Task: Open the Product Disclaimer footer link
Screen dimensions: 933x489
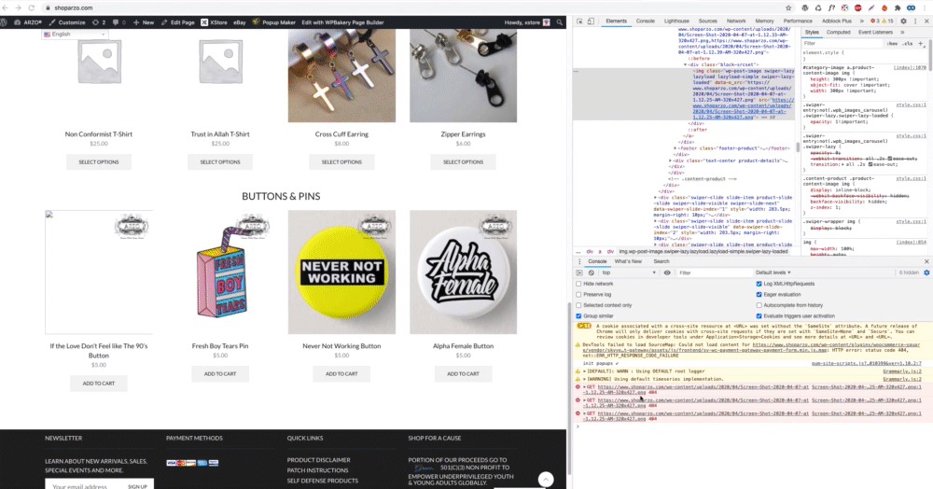Action: pyautogui.click(x=318, y=460)
